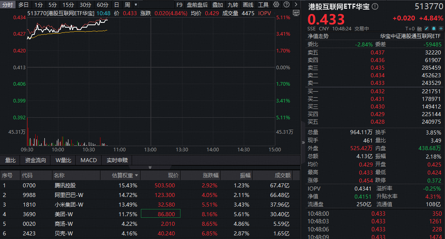
Task: Switch to the 资金流向 tab
Action: [35, 160]
